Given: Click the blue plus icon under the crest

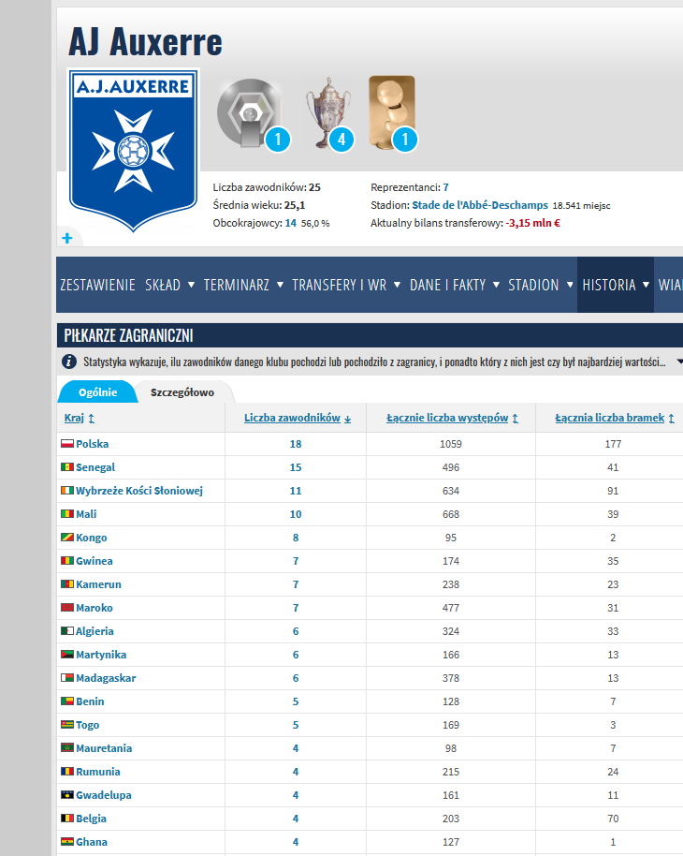Looking at the screenshot, I should point(67,238).
